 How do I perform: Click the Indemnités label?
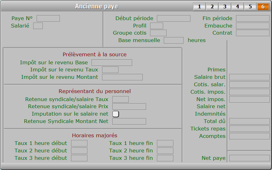click(210, 114)
